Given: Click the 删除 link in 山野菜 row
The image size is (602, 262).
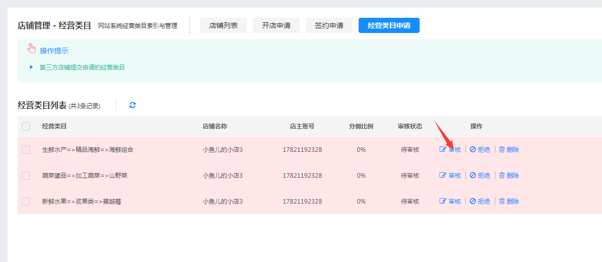Looking at the screenshot, I should point(513,175).
